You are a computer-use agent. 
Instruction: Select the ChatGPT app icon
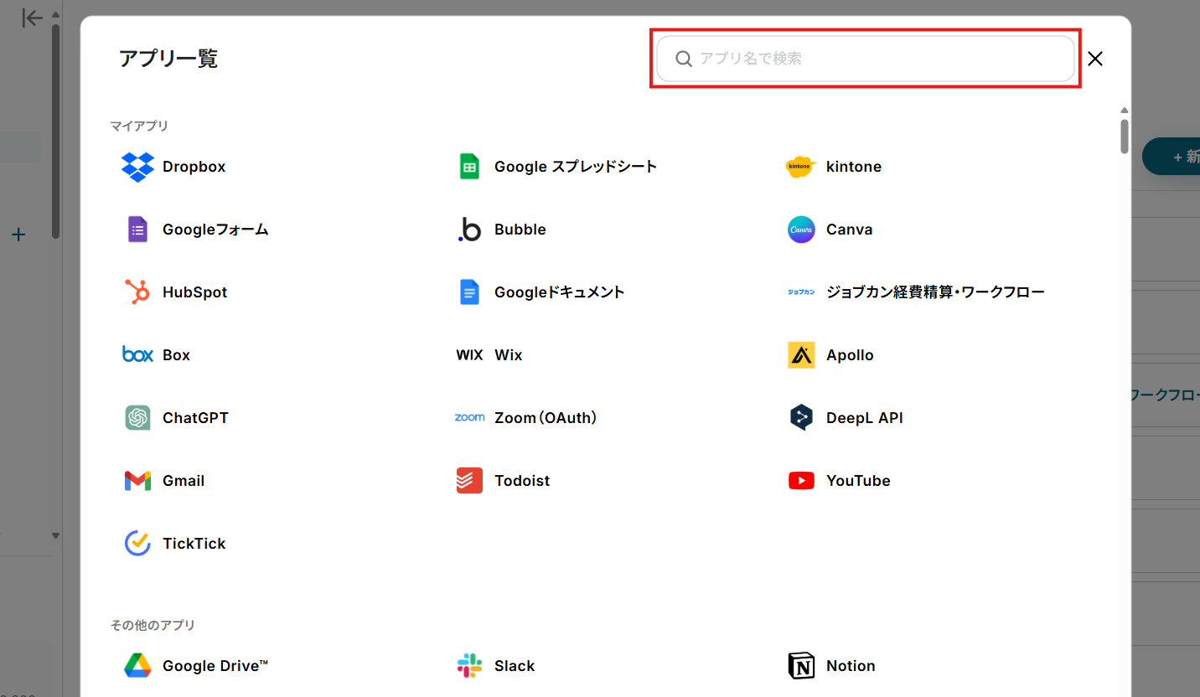point(137,418)
